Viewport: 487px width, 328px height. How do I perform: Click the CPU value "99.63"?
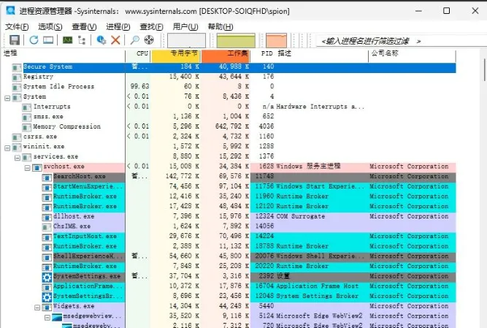[139, 86]
